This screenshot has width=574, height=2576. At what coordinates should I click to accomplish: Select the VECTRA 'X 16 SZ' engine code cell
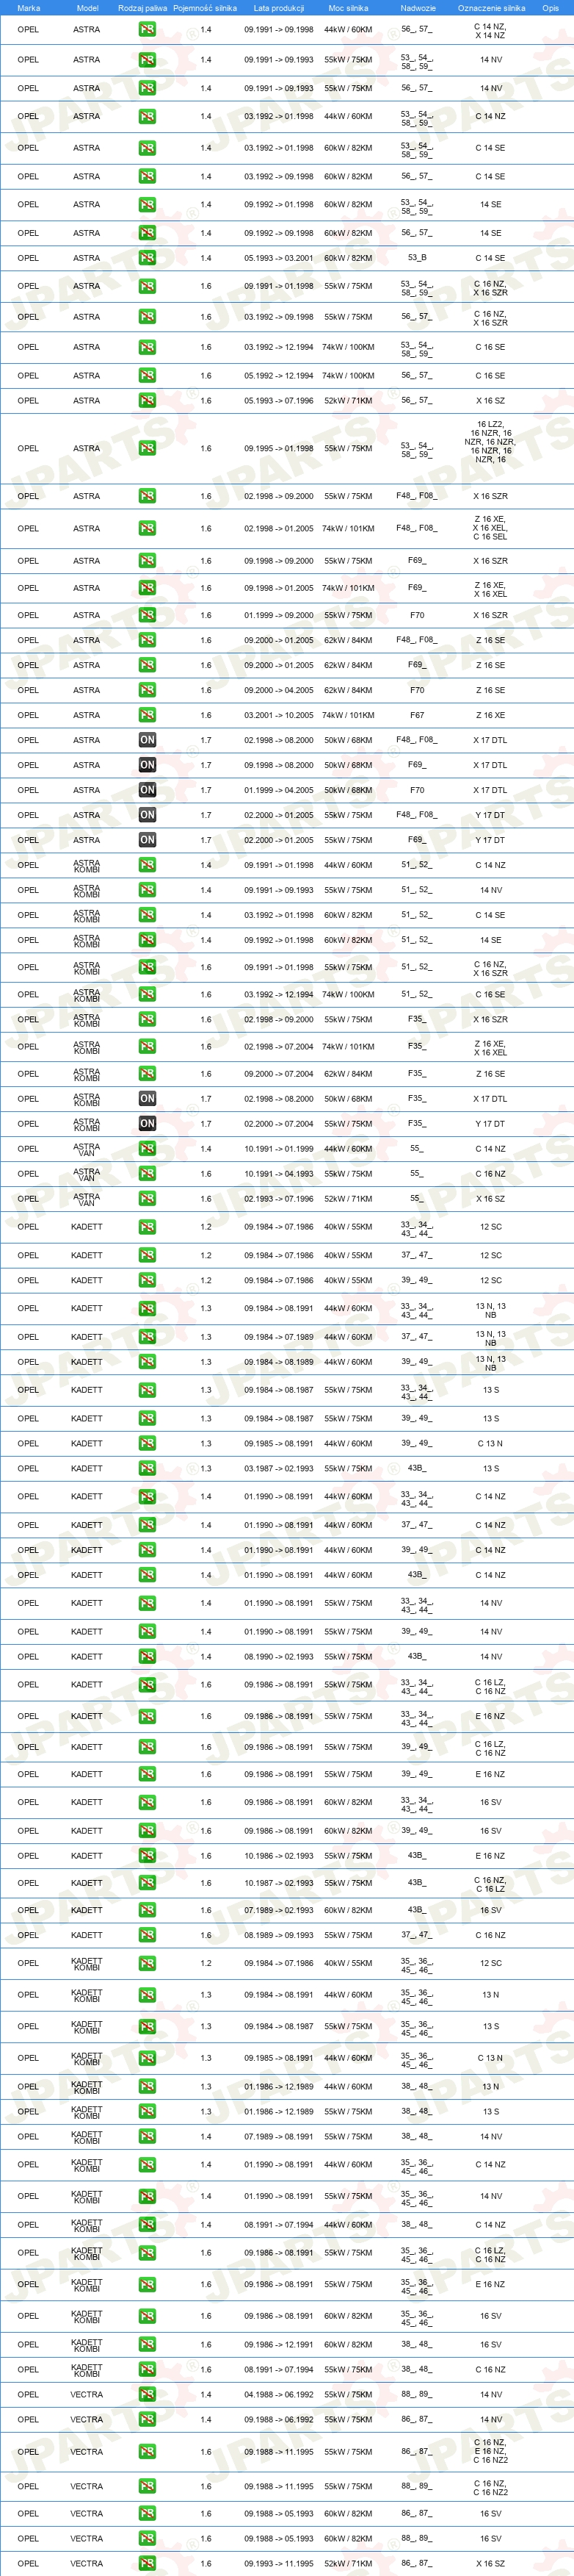click(490, 2563)
